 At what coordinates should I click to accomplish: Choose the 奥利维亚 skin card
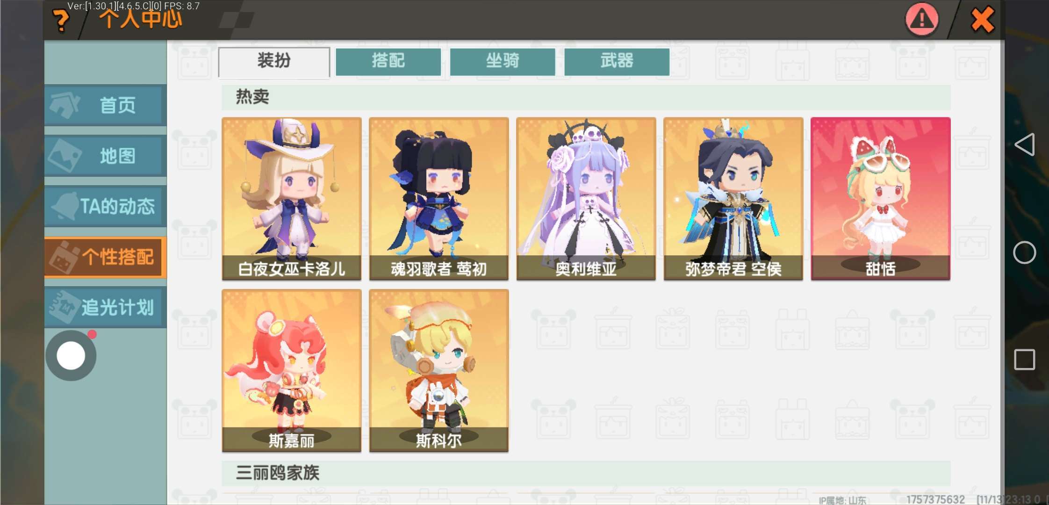(586, 199)
